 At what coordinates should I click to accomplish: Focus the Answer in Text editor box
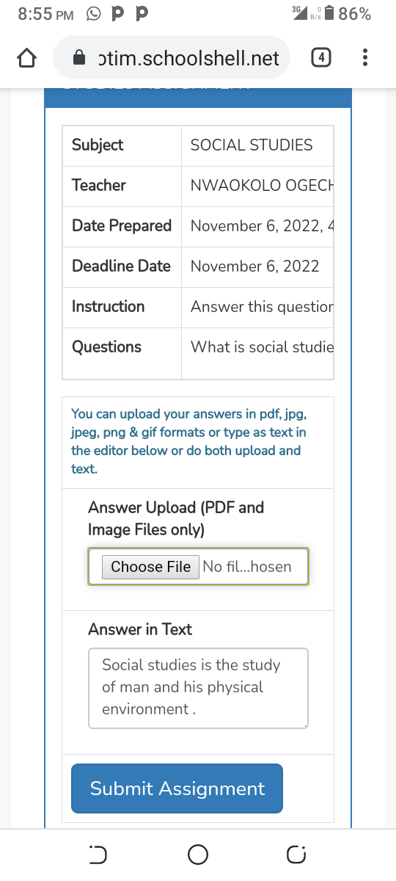click(x=198, y=688)
